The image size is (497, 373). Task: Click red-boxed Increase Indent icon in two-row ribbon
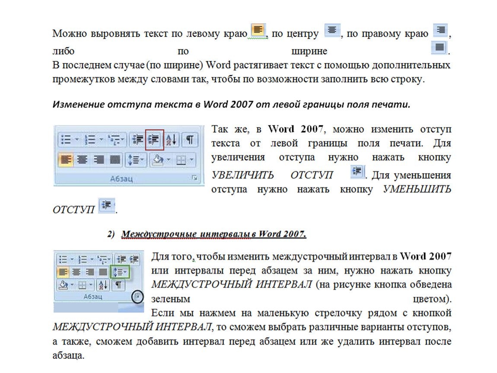(x=154, y=139)
